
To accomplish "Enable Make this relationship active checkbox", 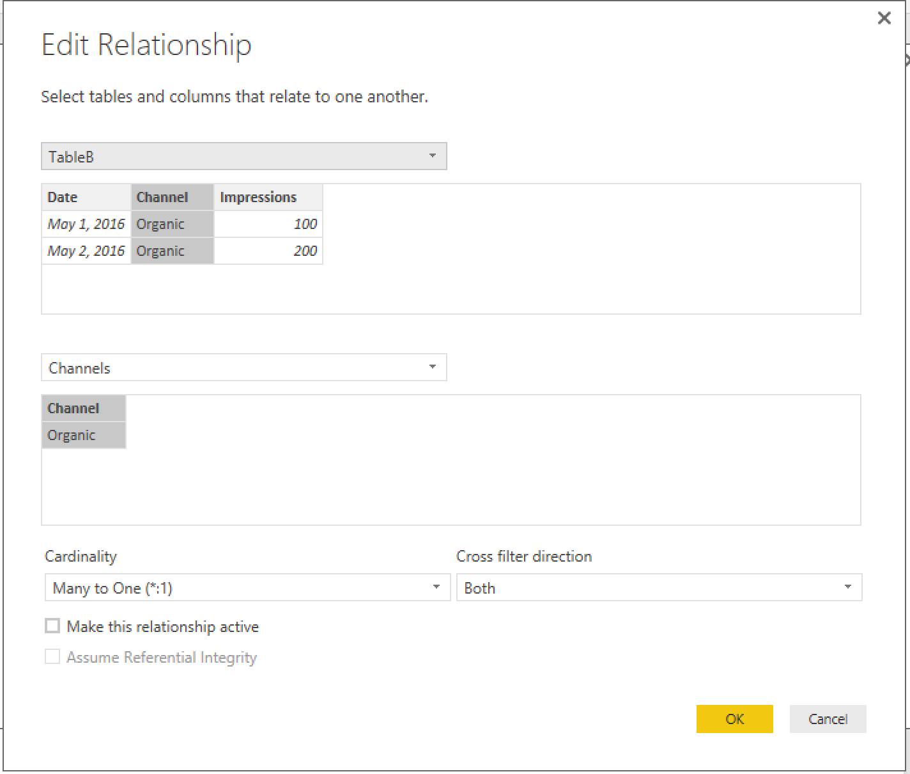I will tap(52, 626).
